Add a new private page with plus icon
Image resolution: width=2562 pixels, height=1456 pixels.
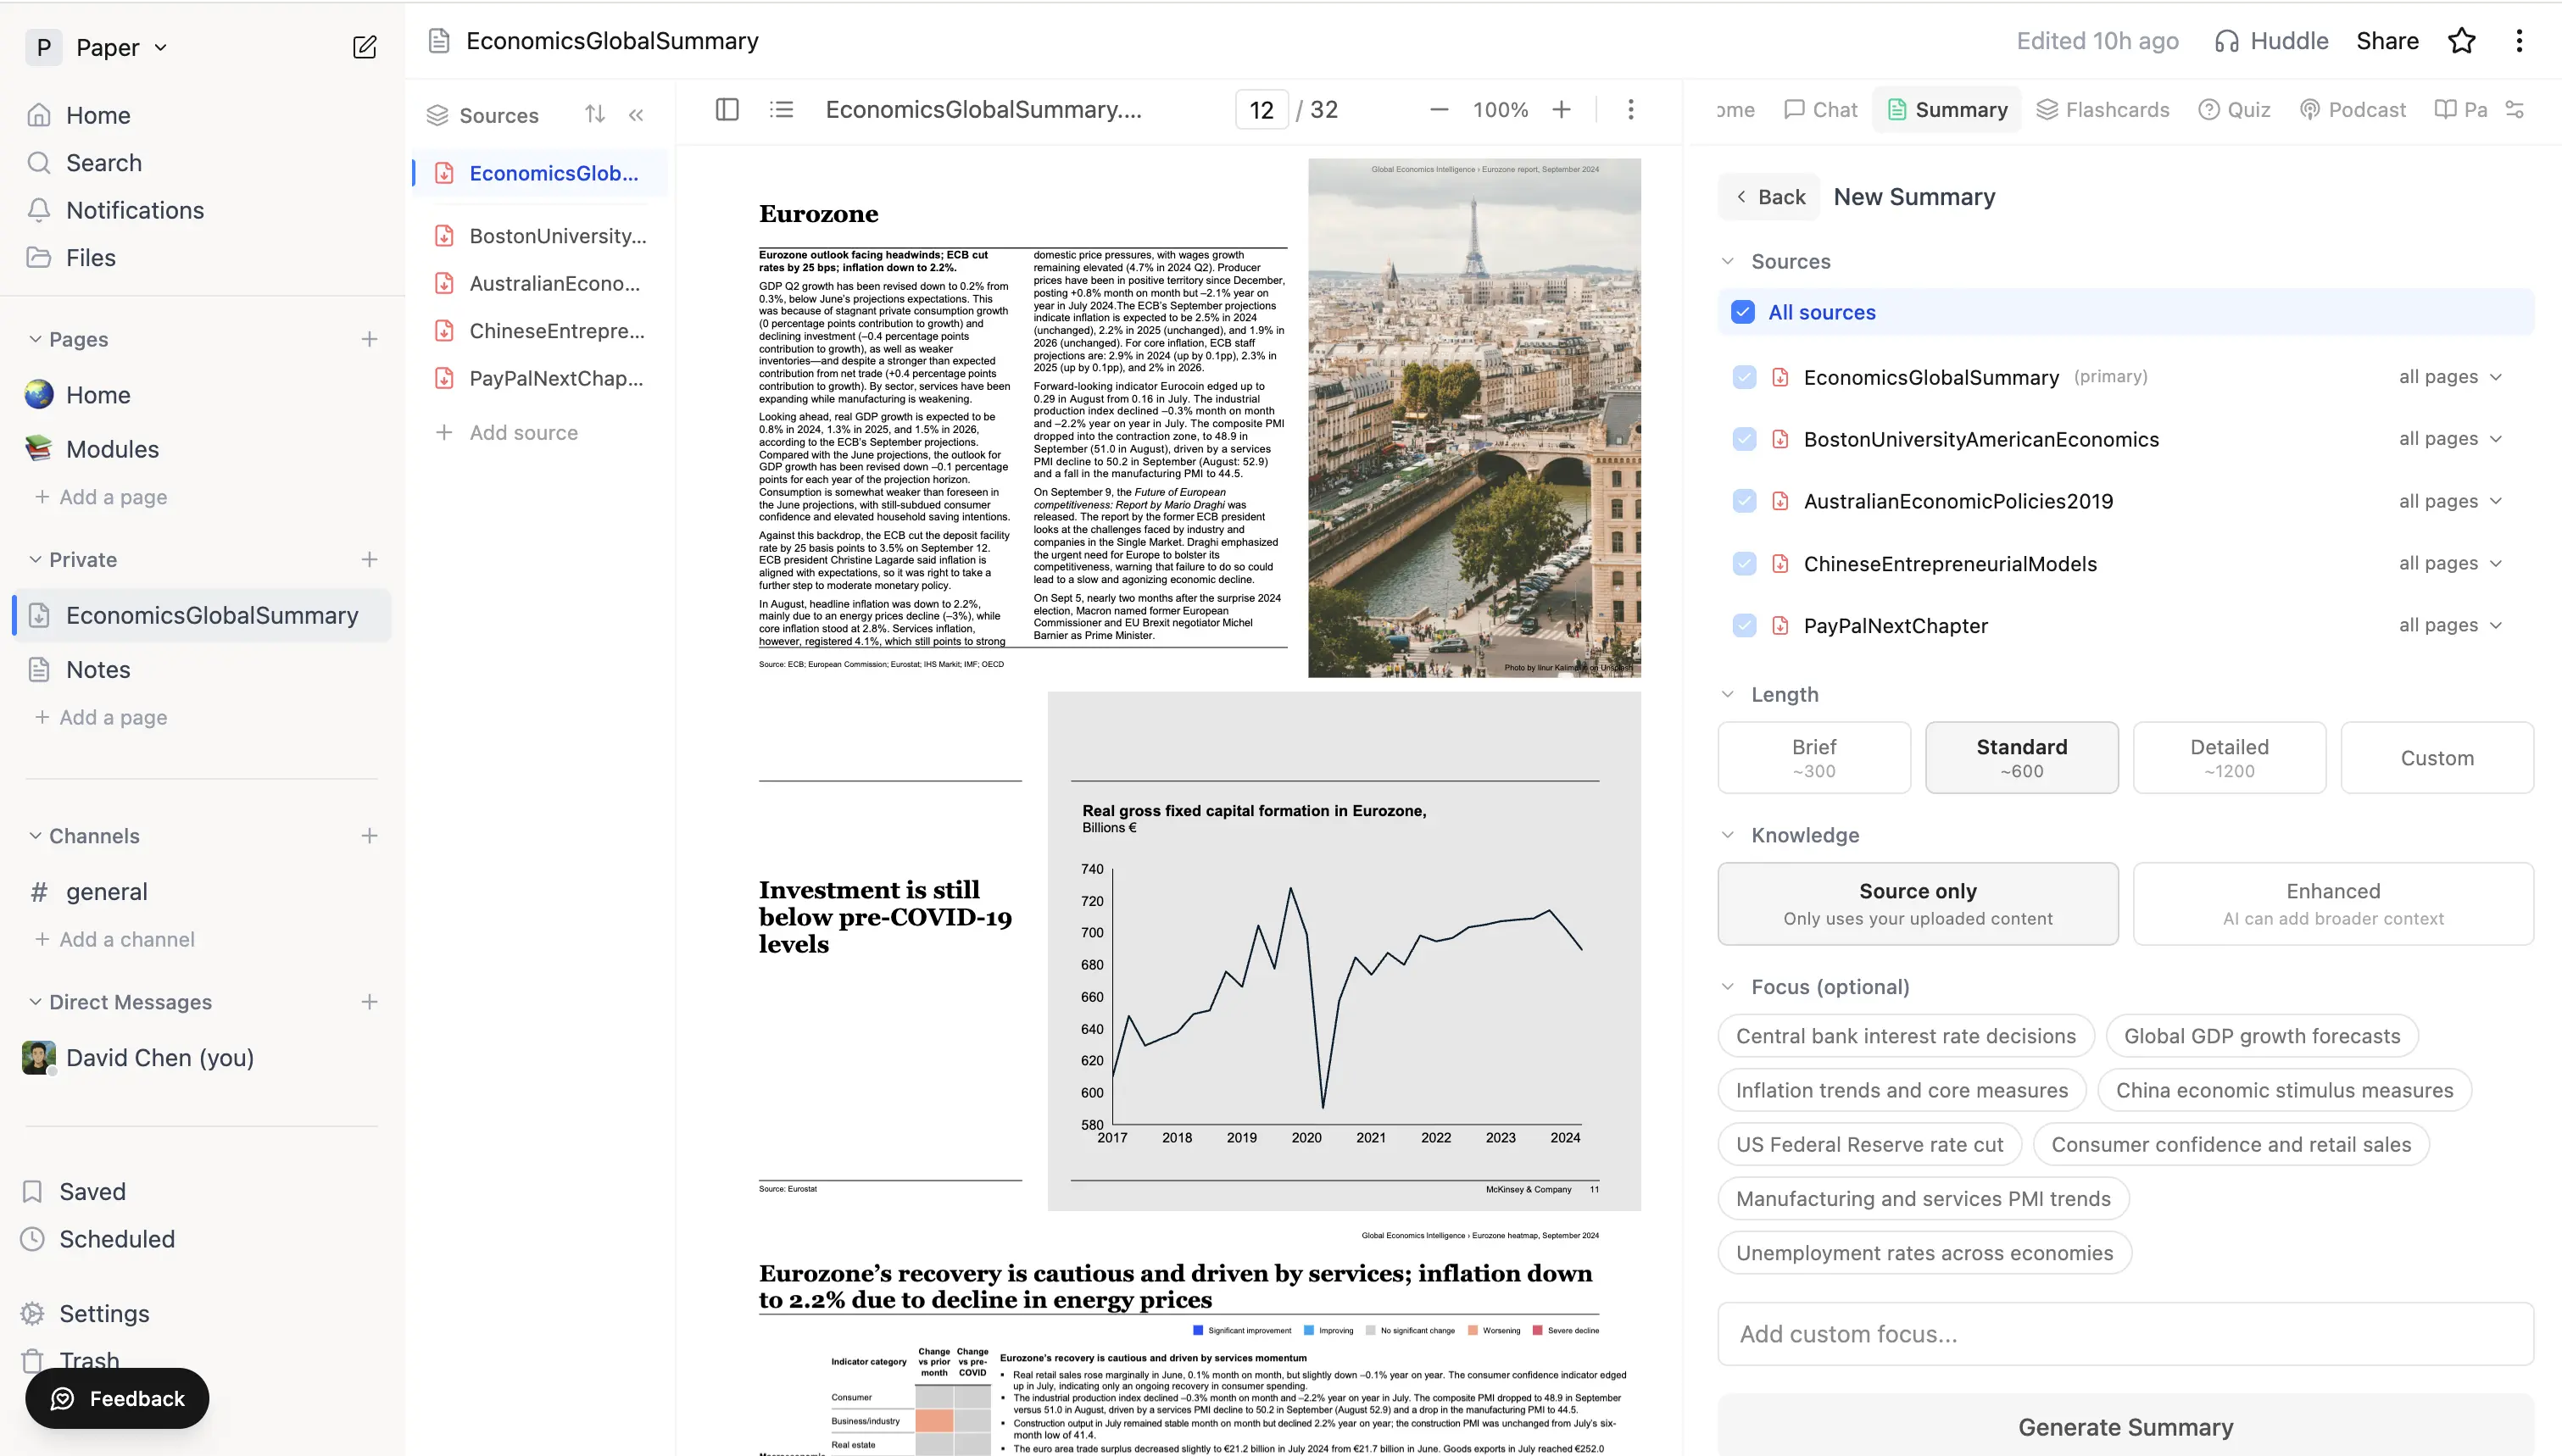pyautogui.click(x=369, y=559)
